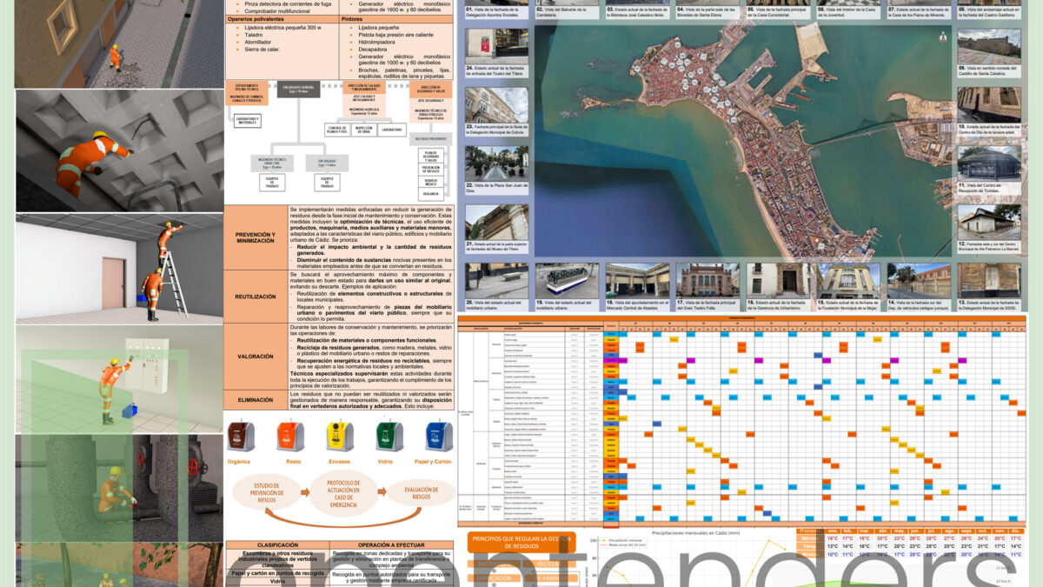1043x587 pixels.
Task: Click the yellow Envases waste bin icon
Action: click(339, 437)
